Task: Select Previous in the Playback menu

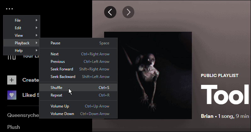Action: coord(58,62)
